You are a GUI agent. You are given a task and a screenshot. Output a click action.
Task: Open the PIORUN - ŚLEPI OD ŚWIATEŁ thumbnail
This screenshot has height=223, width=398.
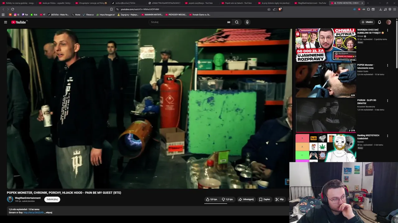pos(326,116)
